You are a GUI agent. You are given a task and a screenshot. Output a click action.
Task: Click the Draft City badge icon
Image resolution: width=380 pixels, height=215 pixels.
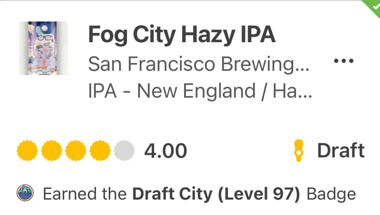coord(25,193)
